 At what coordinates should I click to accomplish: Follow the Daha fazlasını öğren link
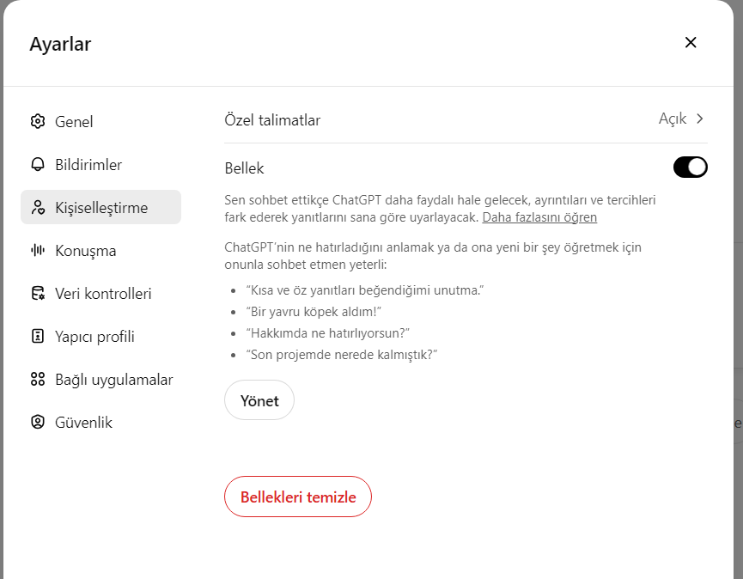[539, 217]
